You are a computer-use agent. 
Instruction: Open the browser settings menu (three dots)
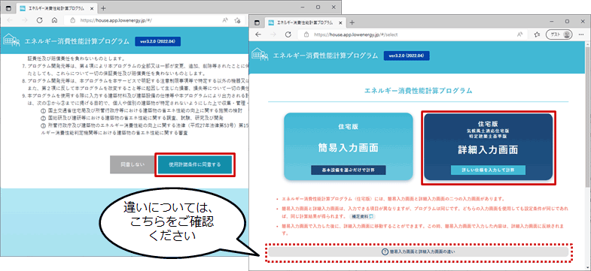(582, 35)
